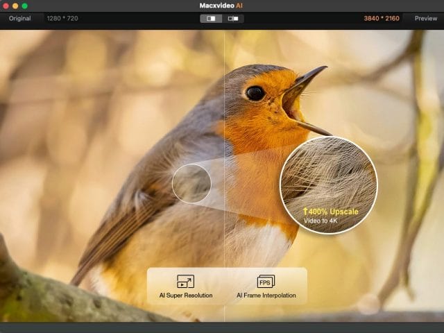Switch to side-by-side compare view

point(232,18)
